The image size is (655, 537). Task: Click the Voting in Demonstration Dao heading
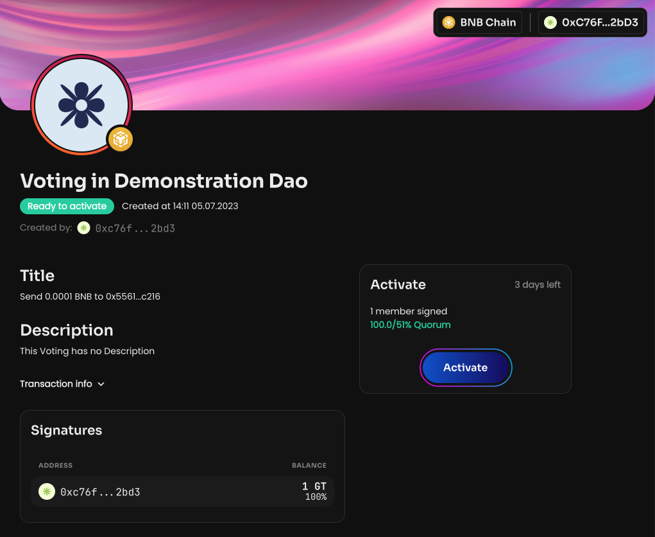tap(164, 181)
